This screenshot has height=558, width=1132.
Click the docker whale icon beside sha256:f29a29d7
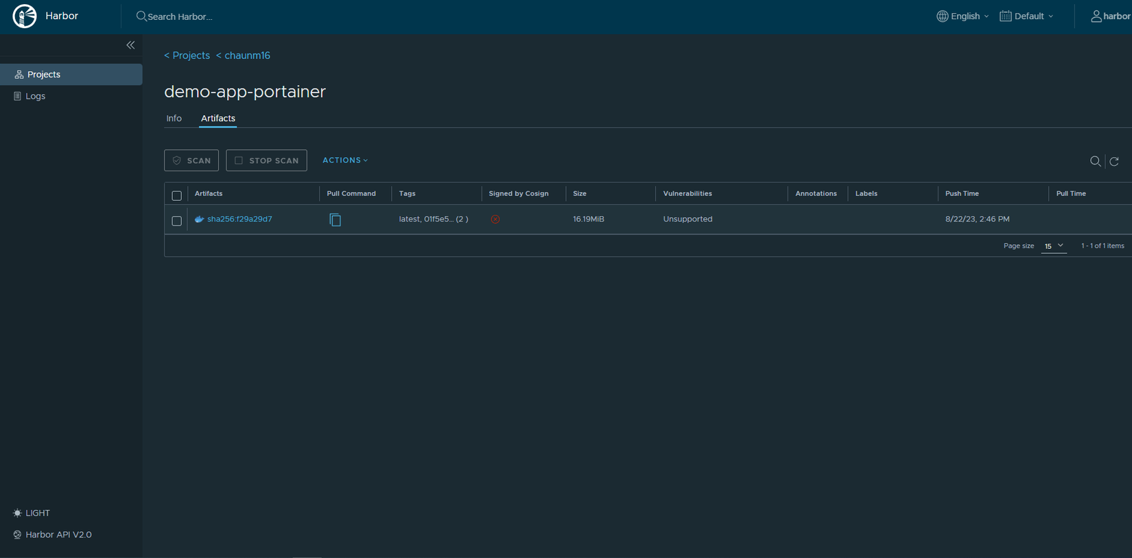point(200,219)
